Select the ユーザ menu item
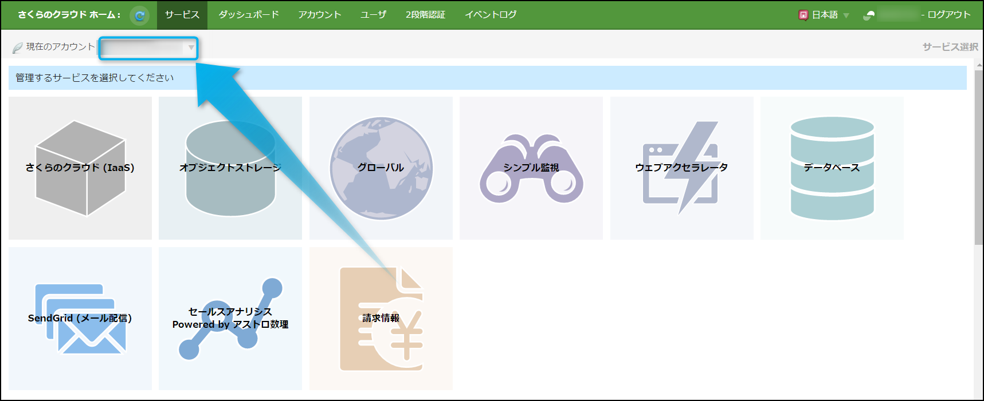 pos(373,15)
